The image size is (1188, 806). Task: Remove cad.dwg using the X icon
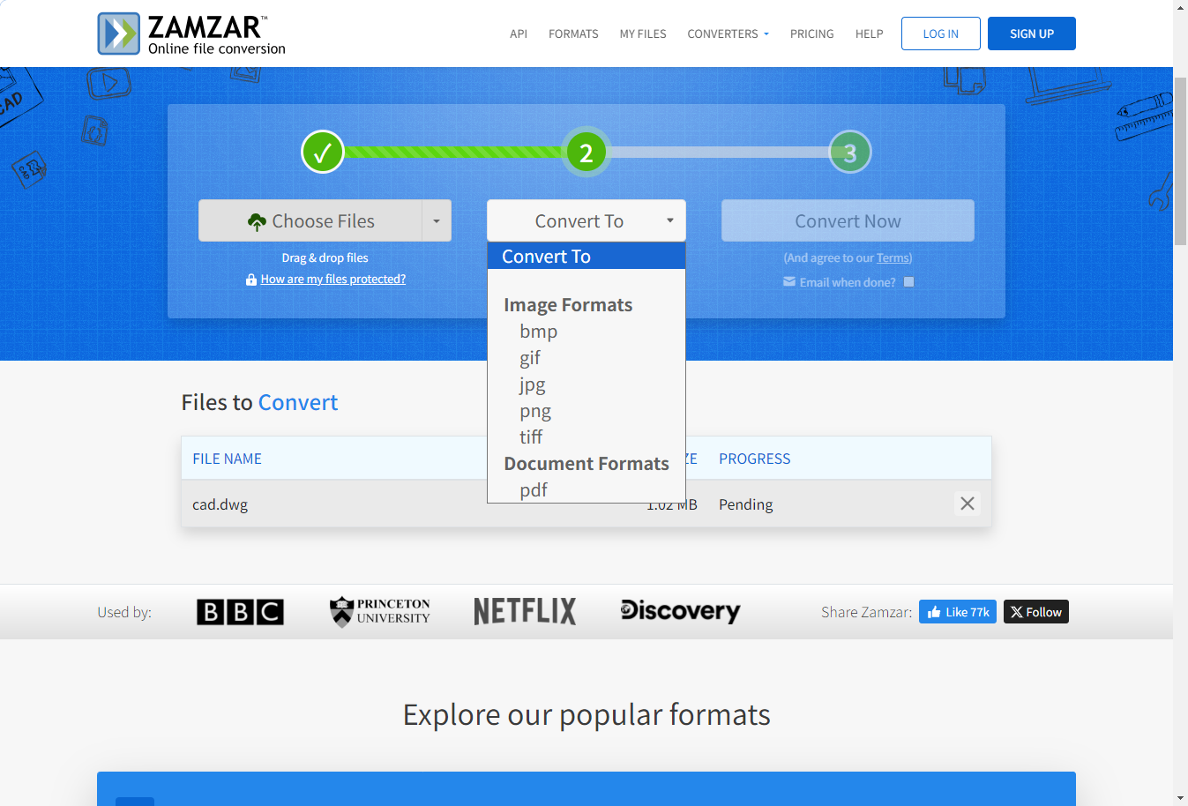967,504
